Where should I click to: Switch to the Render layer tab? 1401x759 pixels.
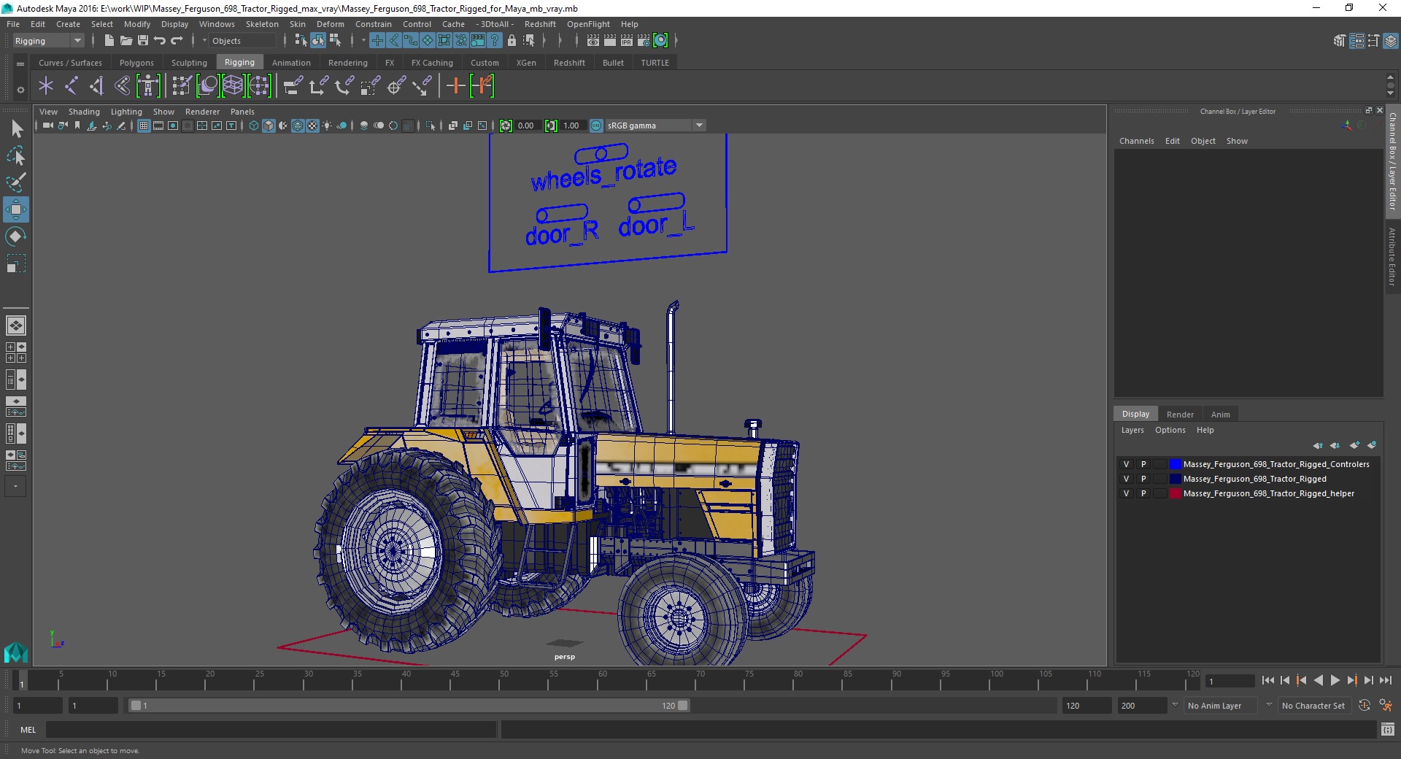(x=1180, y=415)
